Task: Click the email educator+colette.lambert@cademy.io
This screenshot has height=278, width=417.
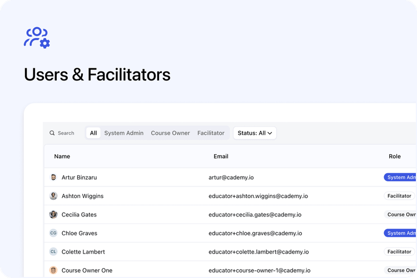Action: (259, 252)
